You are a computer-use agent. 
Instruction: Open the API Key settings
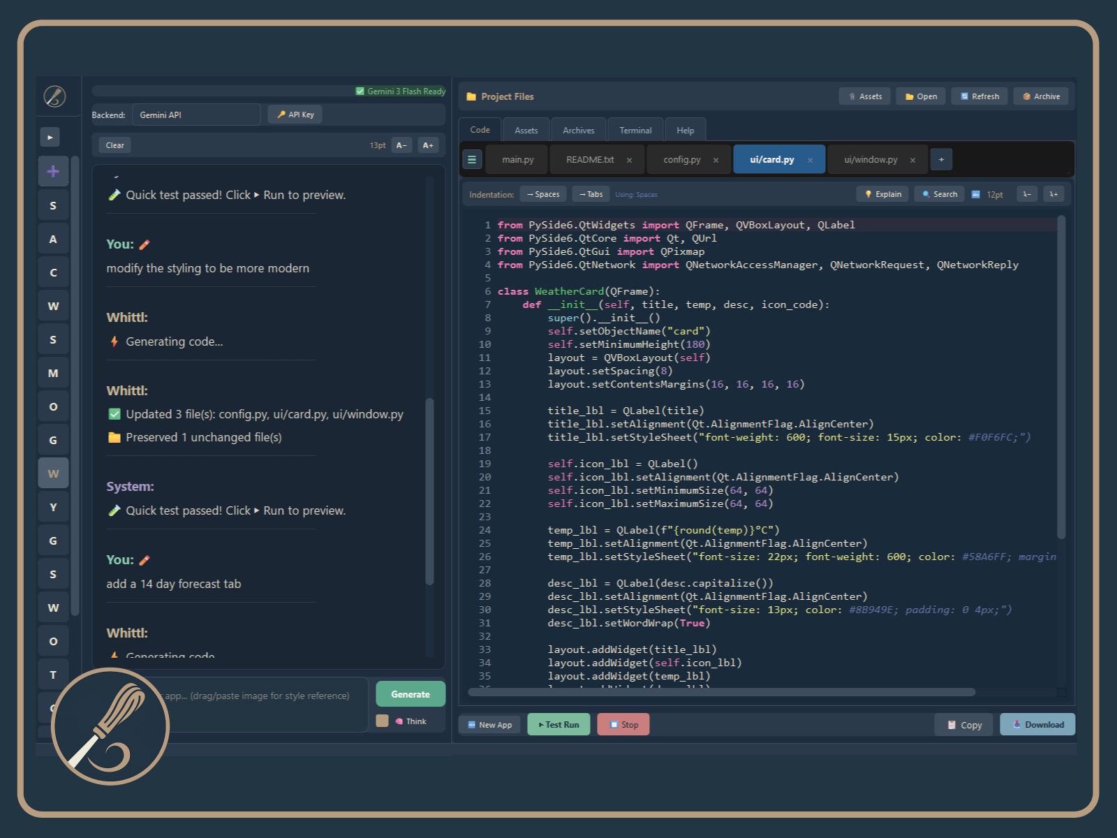pyautogui.click(x=294, y=114)
